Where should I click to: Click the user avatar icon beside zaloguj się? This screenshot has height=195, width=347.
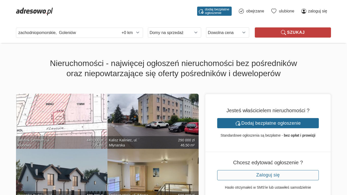(x=304, y=11)
